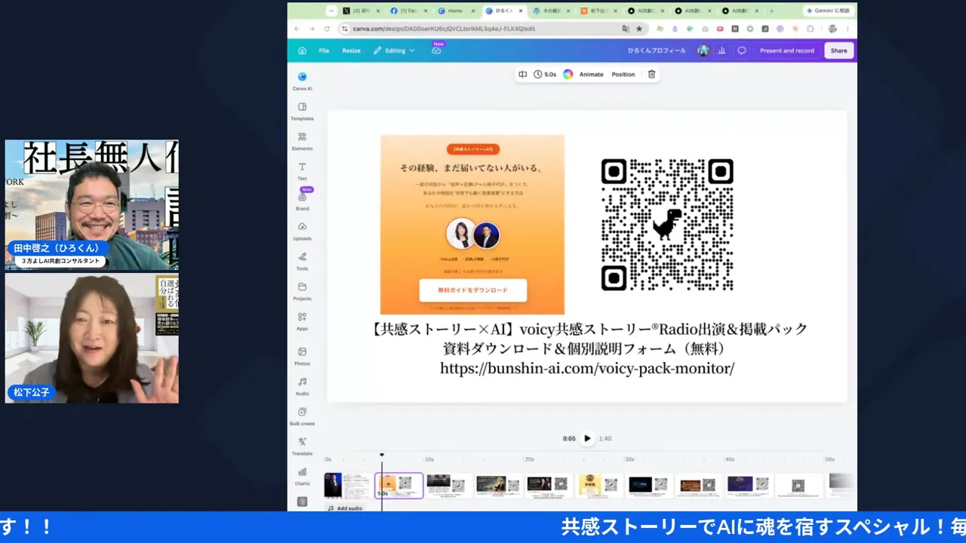Screen dimensions: 966x543
Task: Open the Translate app
Action: (x=302, y=446)
